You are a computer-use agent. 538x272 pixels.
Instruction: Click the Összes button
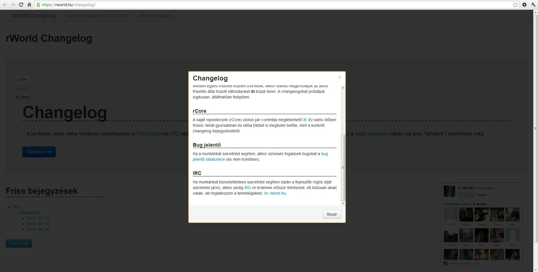[19, 243]
